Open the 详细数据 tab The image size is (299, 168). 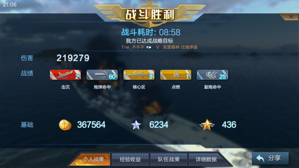(x=206, y=159)
